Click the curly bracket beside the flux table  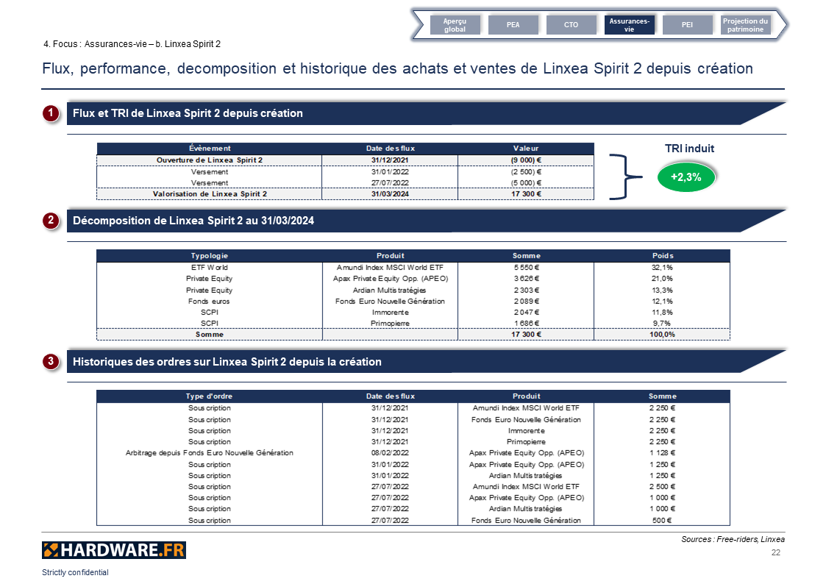point(625,177)
